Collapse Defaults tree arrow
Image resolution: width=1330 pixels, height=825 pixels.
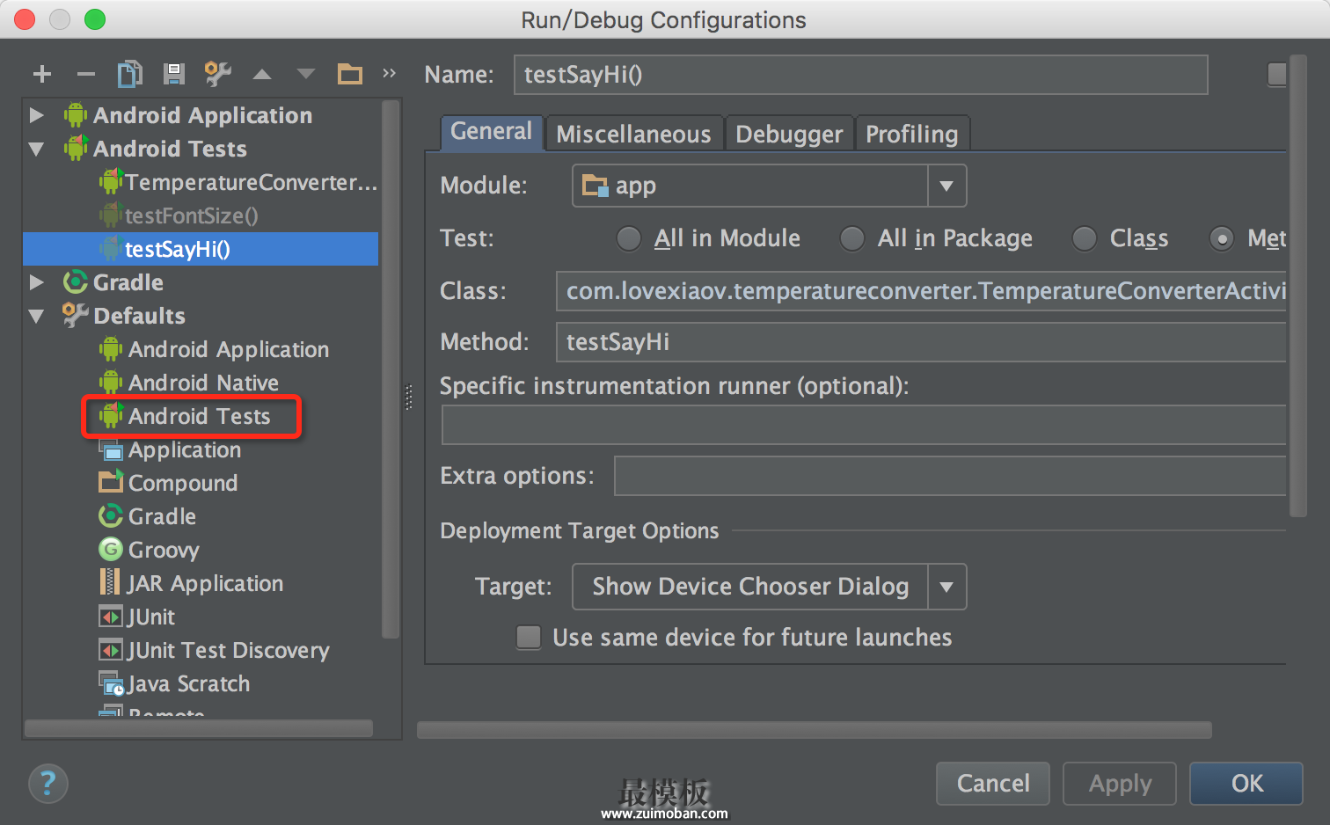pos(37,316)
